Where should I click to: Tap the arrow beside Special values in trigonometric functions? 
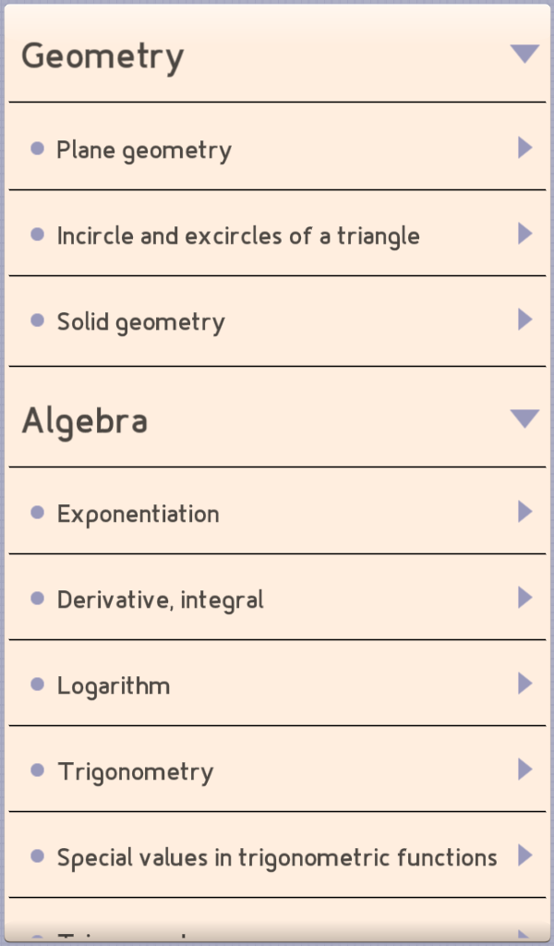[524, 855]
